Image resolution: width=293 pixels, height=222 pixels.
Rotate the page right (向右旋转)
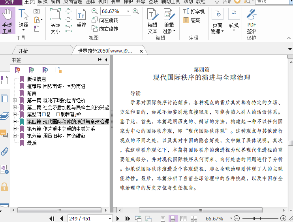tap(105, 28)
